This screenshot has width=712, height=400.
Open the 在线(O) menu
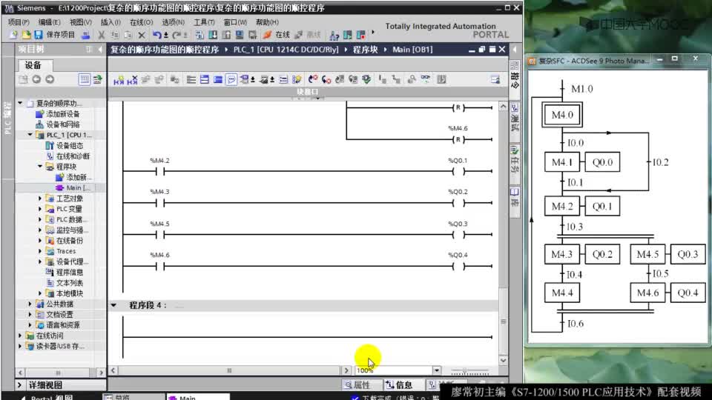(x=141, y=21)
